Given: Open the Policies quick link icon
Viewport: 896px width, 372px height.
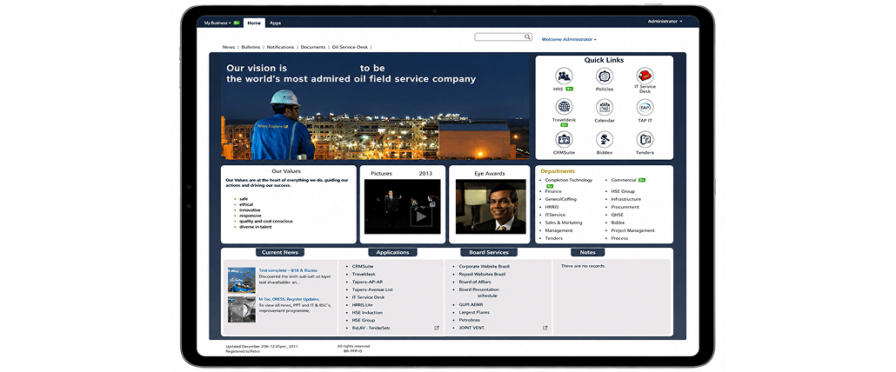Looking at the screenshot, I should 605,76.
